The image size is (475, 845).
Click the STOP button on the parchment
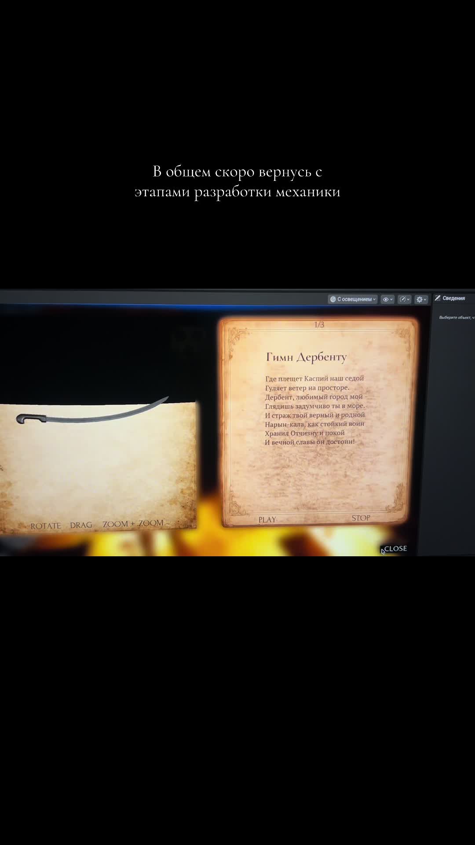tap(361, 518)
